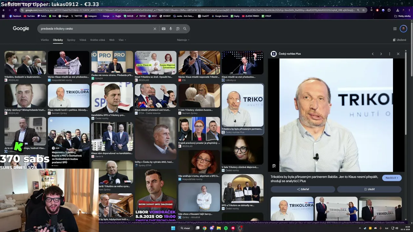Open Chrome from the taskbar

[x=205, y=228]
